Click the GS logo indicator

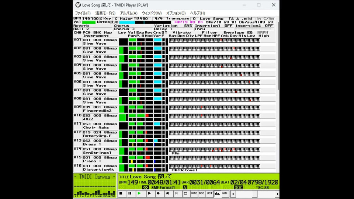tap(145, 188)
